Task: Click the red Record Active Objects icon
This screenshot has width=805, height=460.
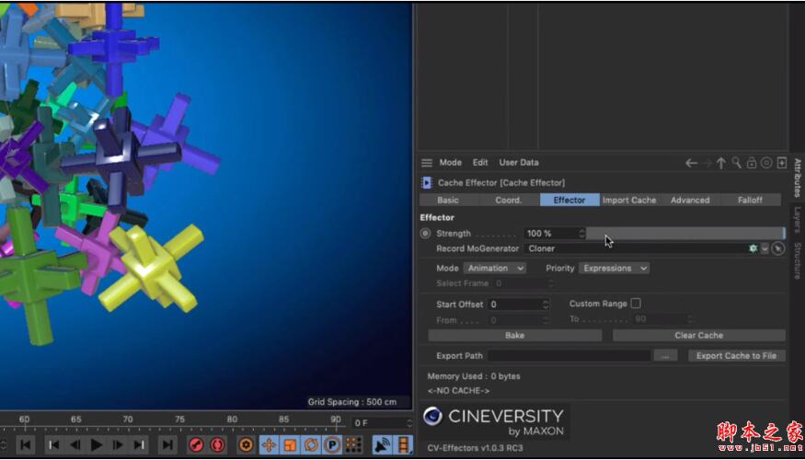Action: tap(196, 444)
